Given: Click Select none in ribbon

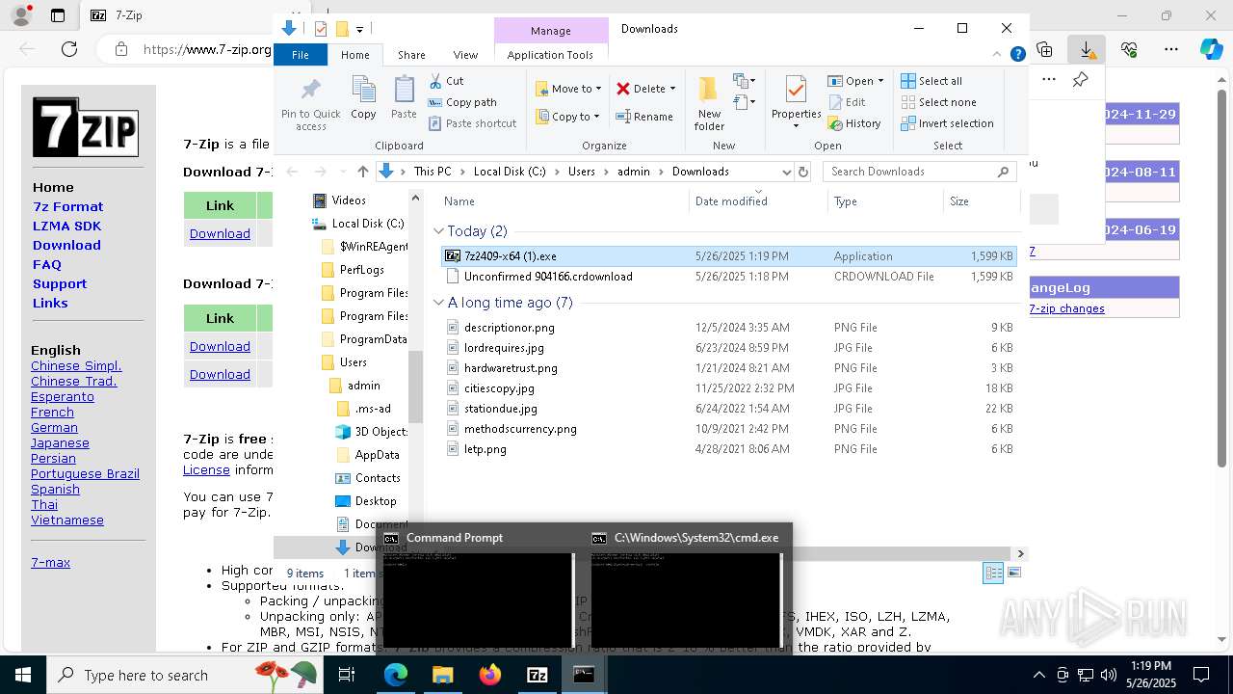Looking at the screenshot, I should point(938,102).
